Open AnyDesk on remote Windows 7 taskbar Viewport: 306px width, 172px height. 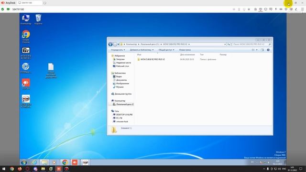pos(75,162)
